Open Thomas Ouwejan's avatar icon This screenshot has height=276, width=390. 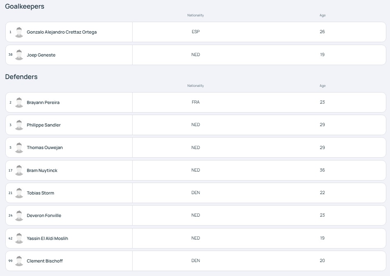(19, 147)
